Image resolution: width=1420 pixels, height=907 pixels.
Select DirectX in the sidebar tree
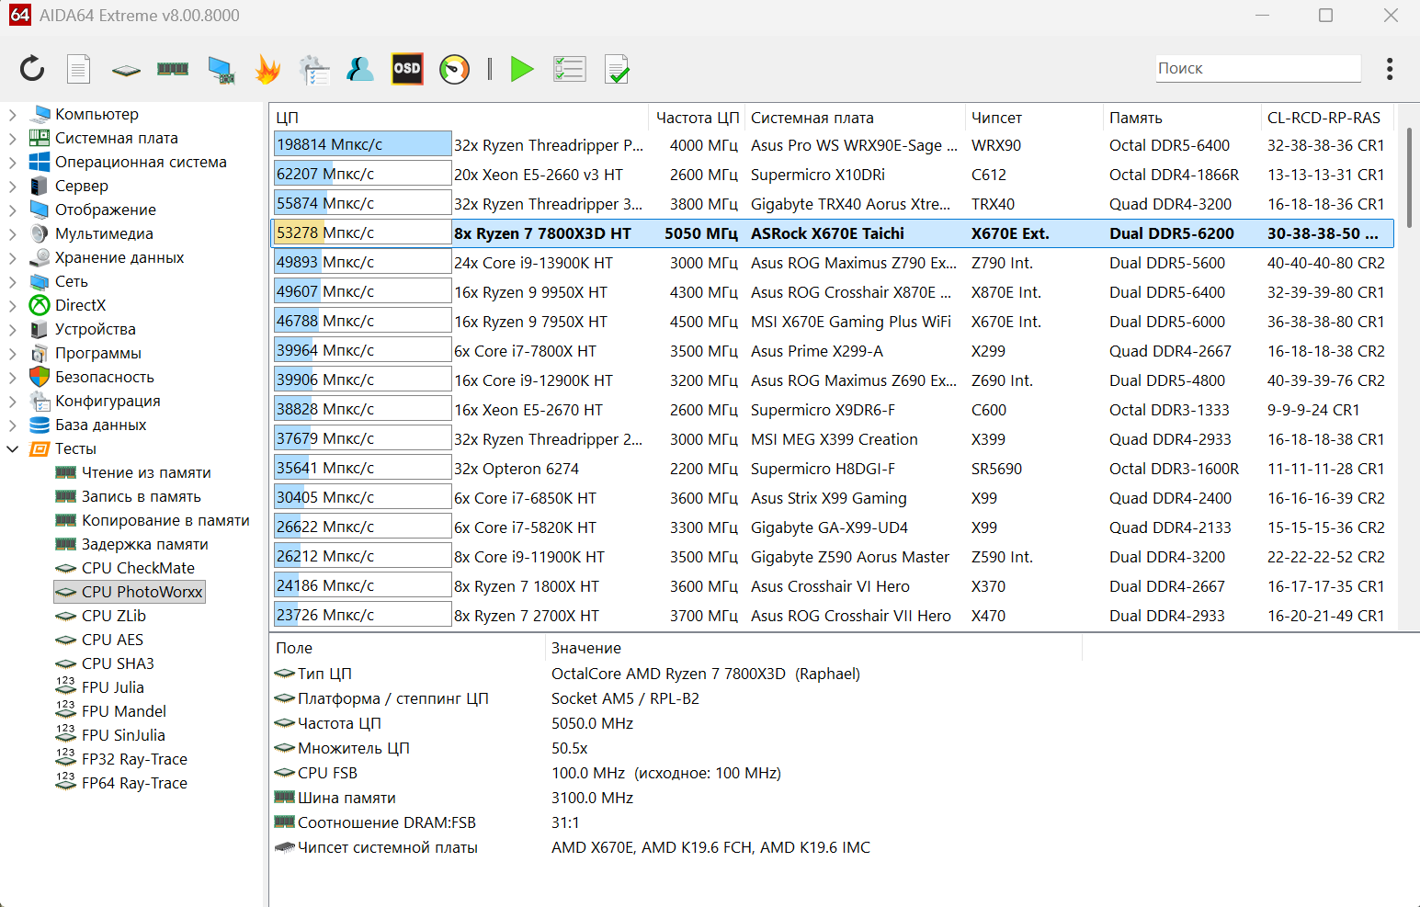pos(80,305)
